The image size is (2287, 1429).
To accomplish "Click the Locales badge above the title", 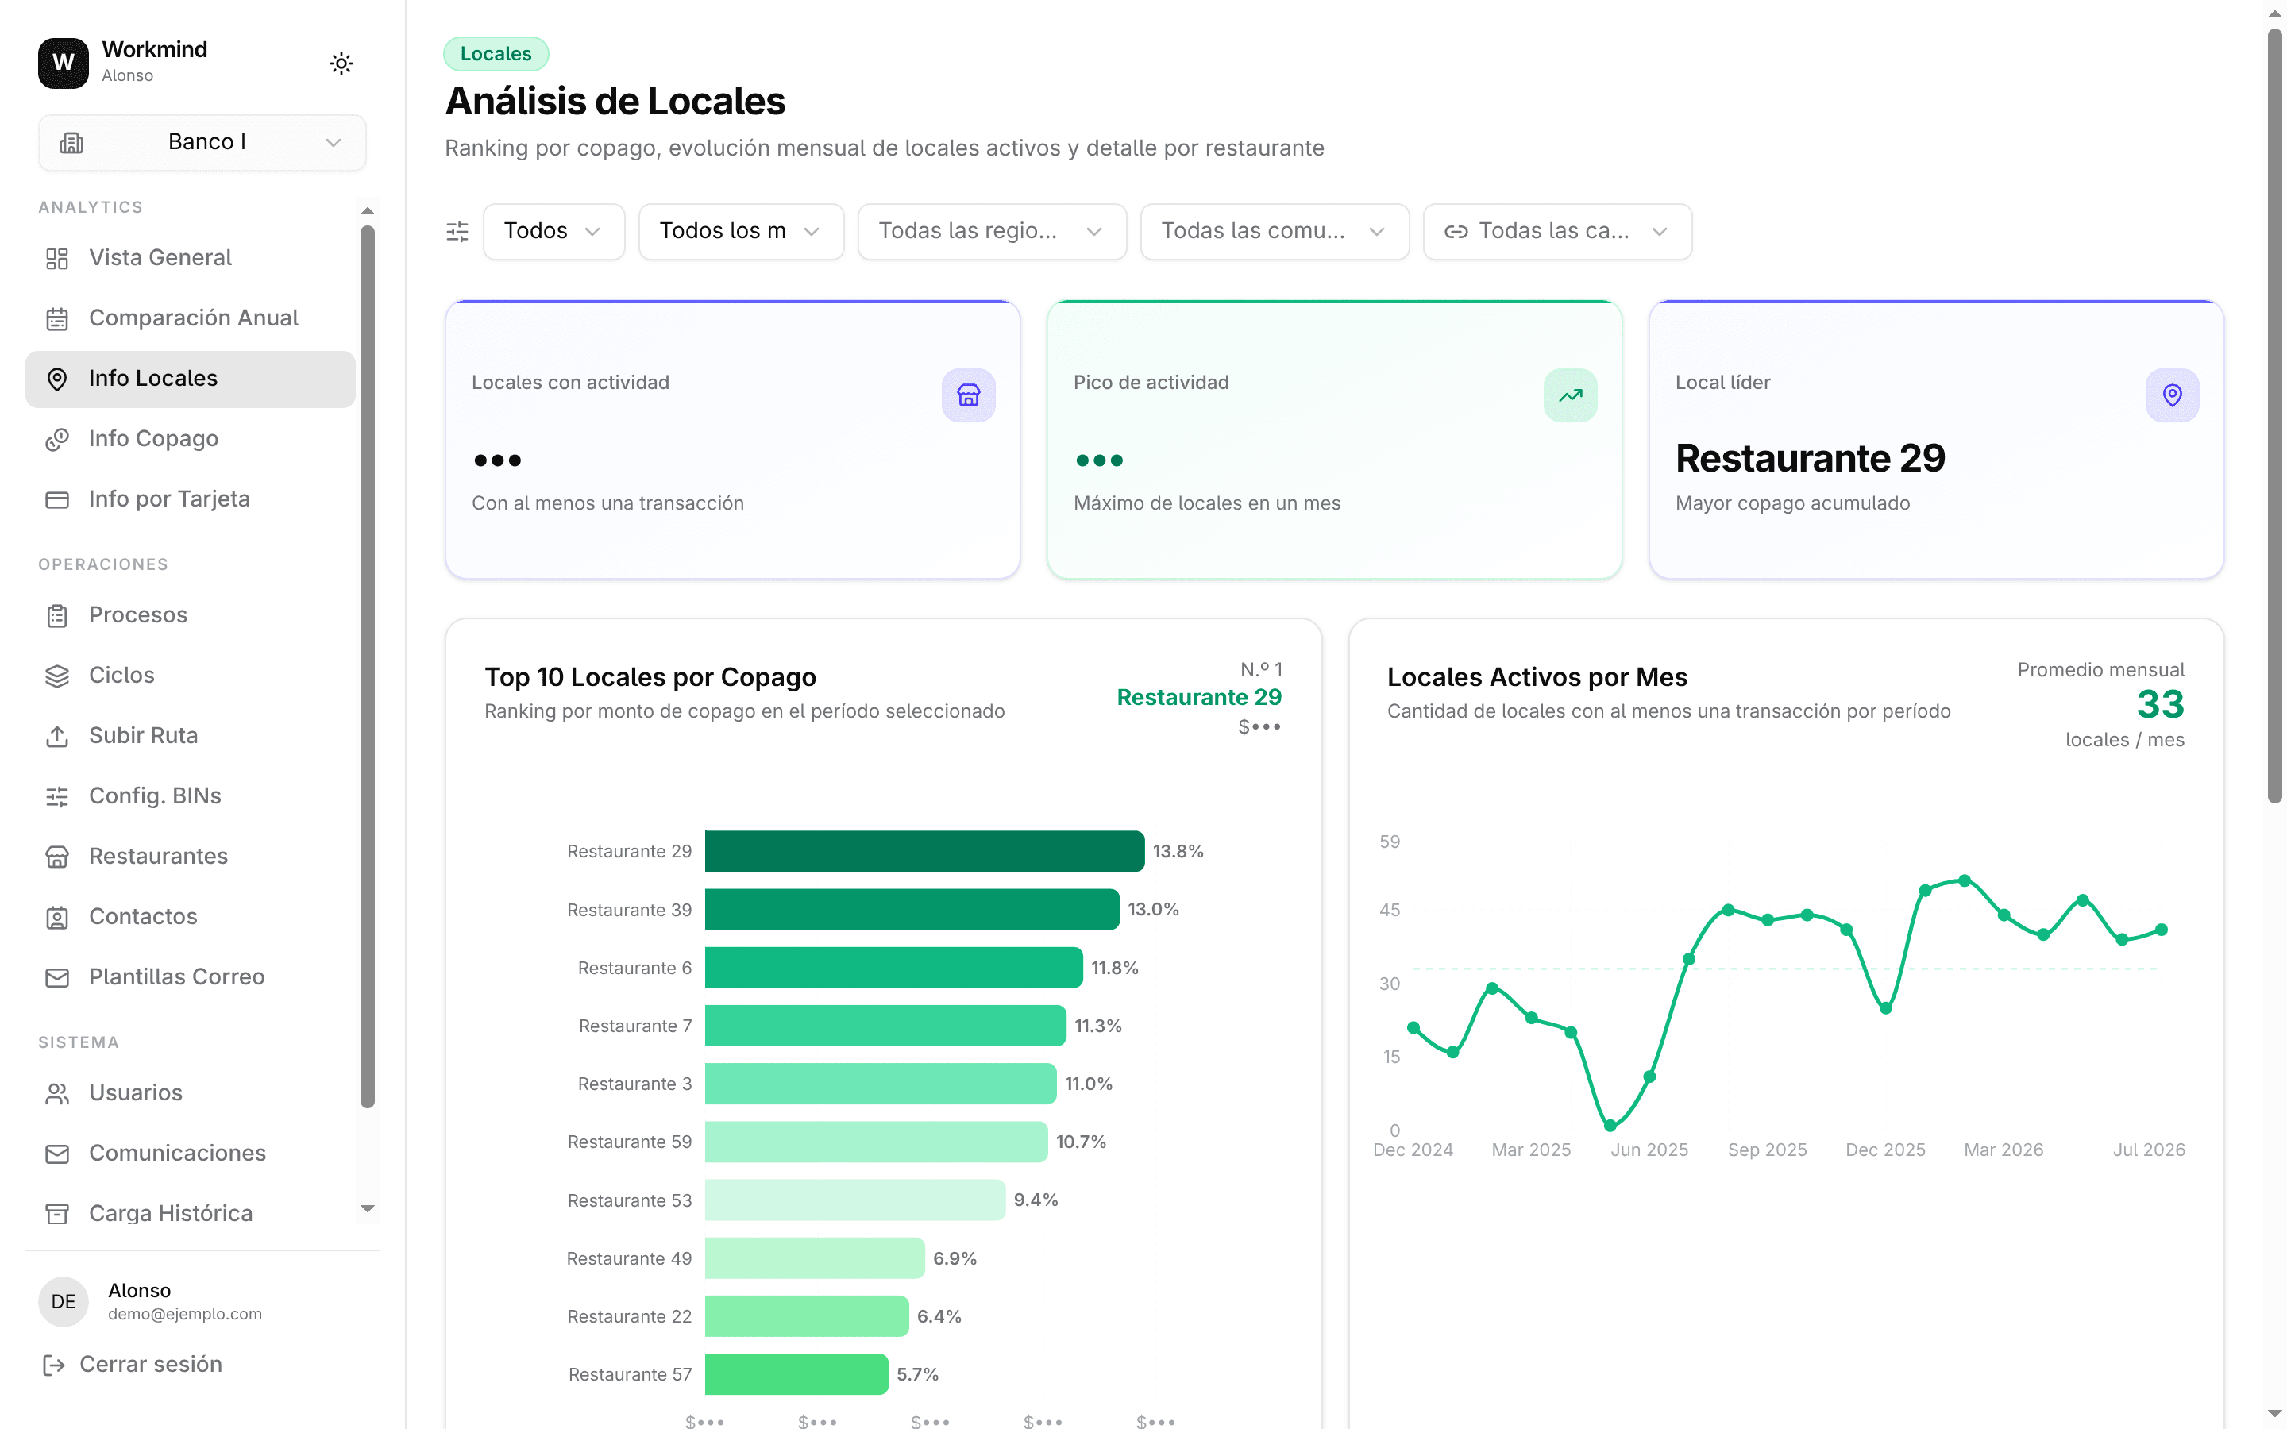I will (x=496, y=54).
